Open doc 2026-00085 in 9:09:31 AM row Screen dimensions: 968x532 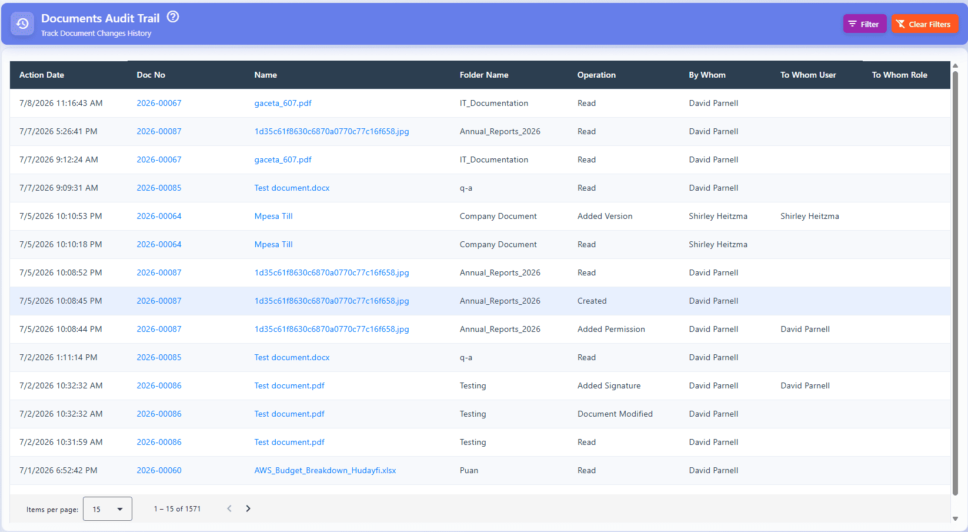(x=159, y=188)
